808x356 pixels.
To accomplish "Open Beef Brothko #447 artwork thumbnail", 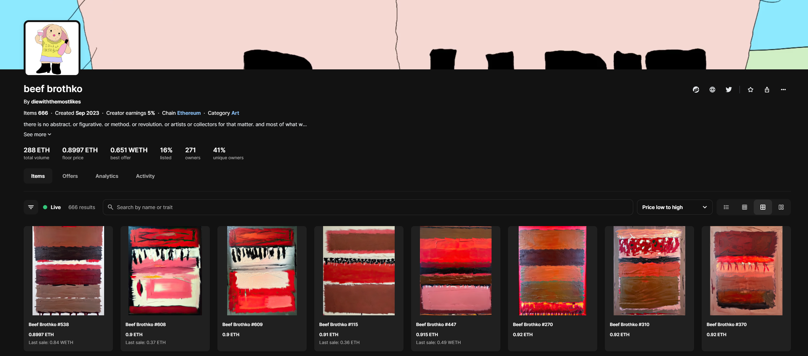I will coord(455,271).
